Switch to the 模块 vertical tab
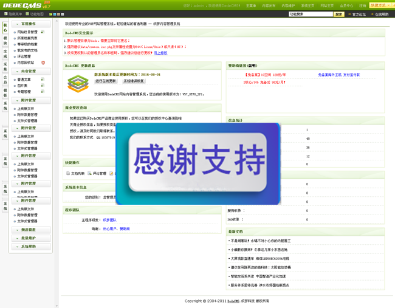Image resolution: width=395 pixels, height=308 pixels. tap(5, 41)
